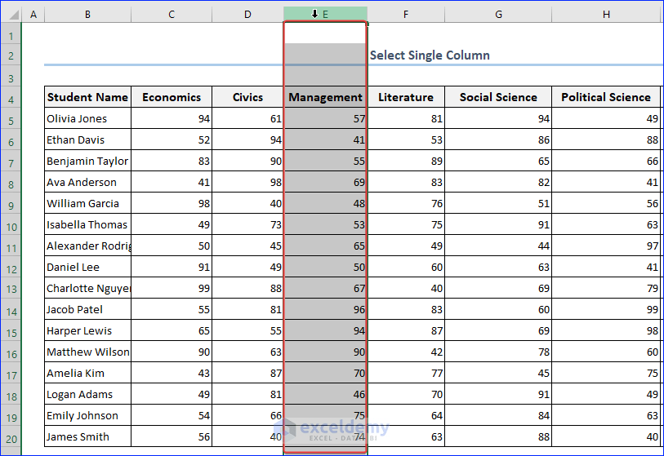The width and height of the screenshot is (664, 456).
Task: Select the Emily Johnson cell
Action: [x=87, y=415]
